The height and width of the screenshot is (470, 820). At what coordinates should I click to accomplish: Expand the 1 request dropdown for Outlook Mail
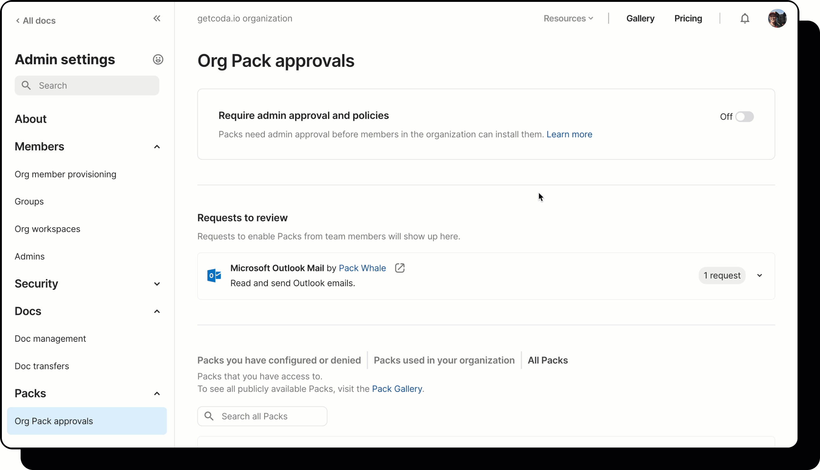(x=760, y=275)
